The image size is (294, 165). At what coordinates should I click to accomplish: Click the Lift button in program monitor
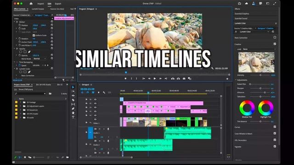[173, 78]
